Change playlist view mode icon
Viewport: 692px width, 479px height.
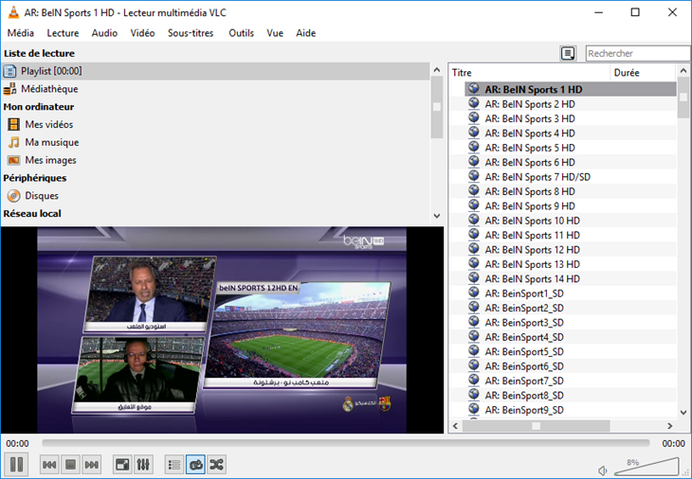point(568,54)
